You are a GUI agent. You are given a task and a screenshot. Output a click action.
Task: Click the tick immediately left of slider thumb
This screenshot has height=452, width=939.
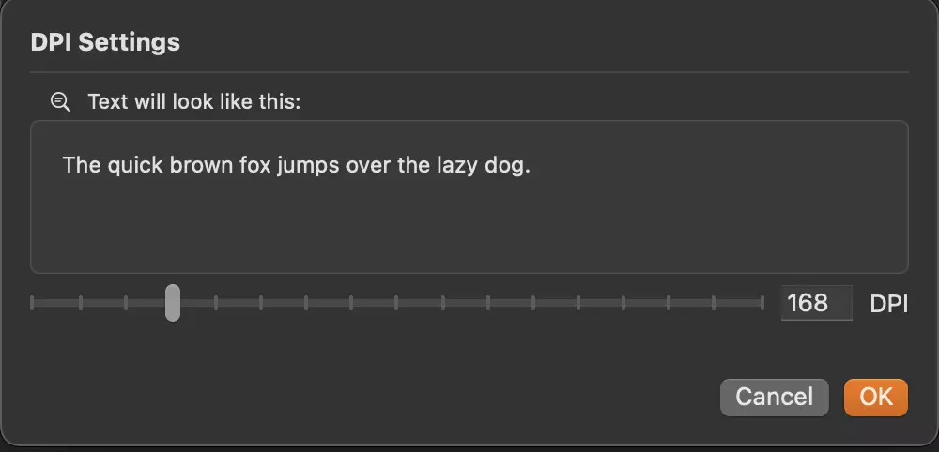click(126, 303)
